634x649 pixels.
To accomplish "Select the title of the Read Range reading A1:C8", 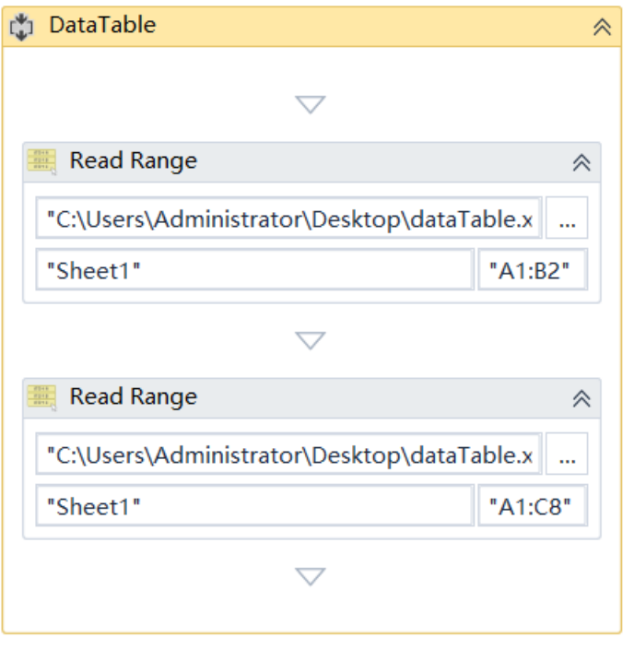I will [x=134, y=397].
